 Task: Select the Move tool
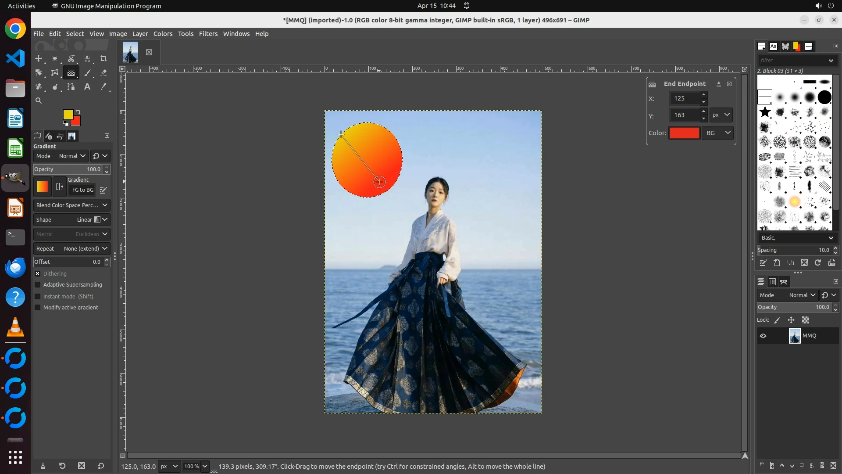point(39,58)
